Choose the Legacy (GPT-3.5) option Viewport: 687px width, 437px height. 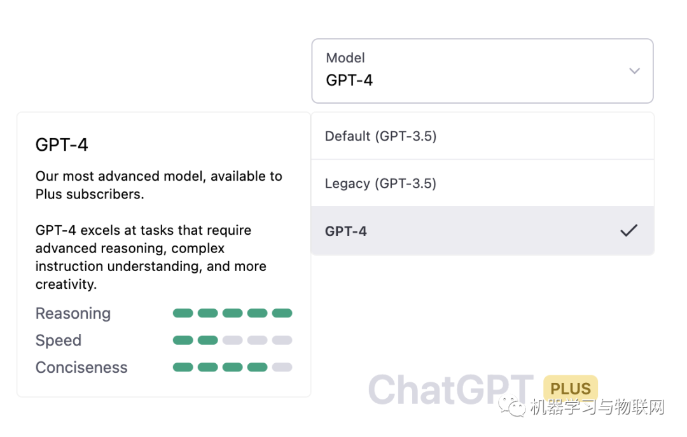(380, 183)
